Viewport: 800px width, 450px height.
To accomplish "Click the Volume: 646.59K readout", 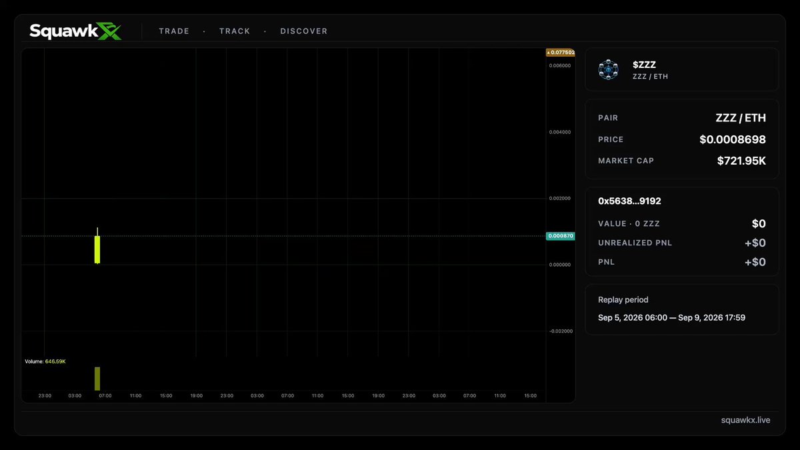I will tap(45, 361).
